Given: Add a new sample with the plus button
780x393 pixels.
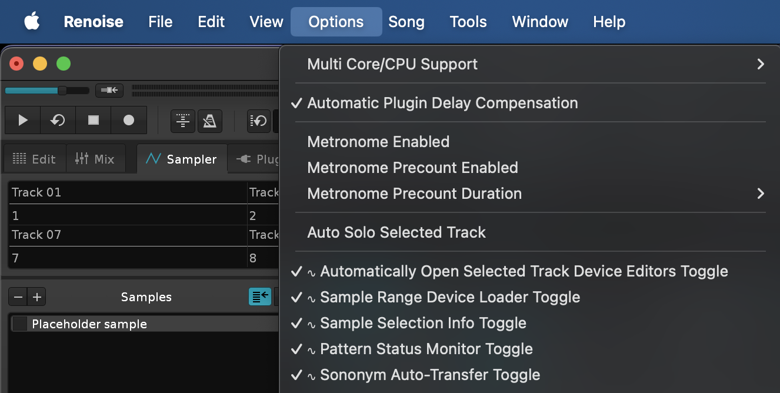Looking at the screenshot, I should 37,297.
